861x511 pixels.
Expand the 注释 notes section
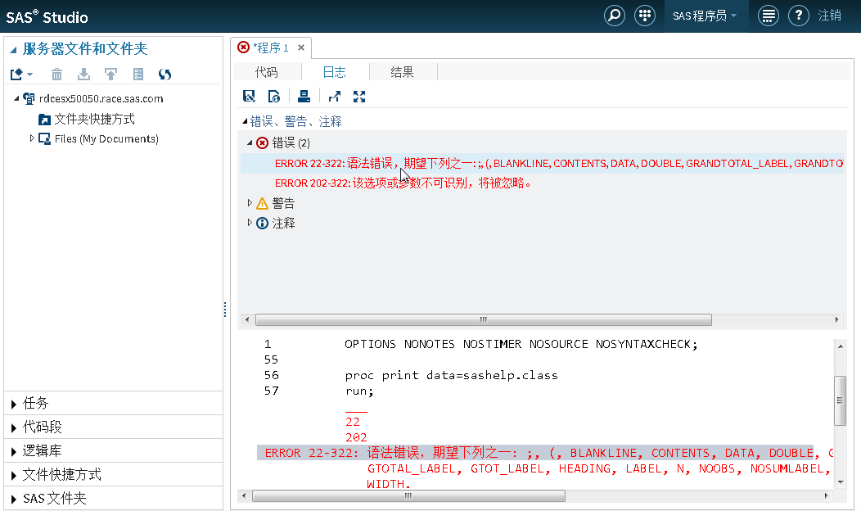coord(250,223)
